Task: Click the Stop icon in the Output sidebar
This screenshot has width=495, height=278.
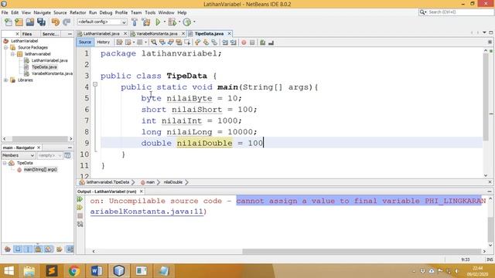Action: [x=80, y=216]
